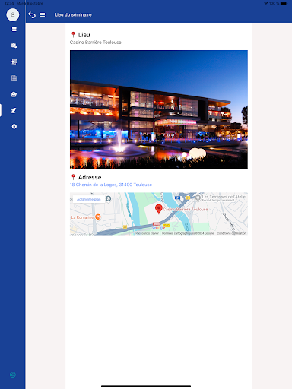The image size is (292, 389).
Task: Open the hamburger menu
Action: pos(42,15)
